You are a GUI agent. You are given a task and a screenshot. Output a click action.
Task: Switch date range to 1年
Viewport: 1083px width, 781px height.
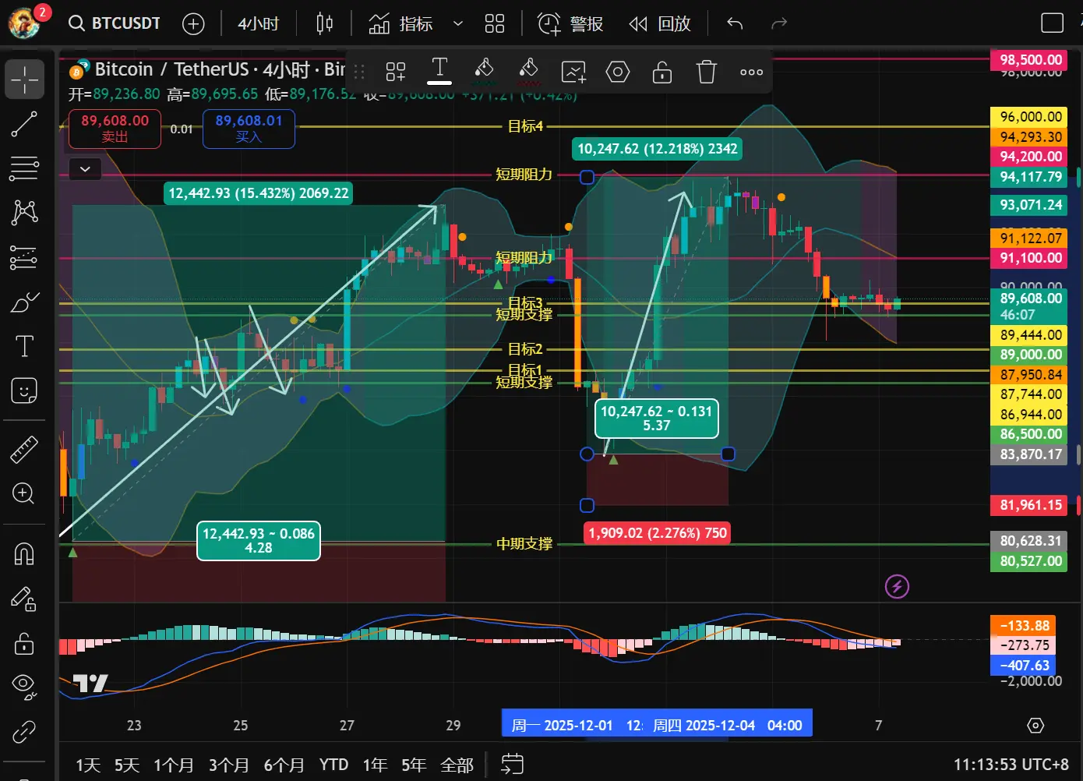(376, 765)
